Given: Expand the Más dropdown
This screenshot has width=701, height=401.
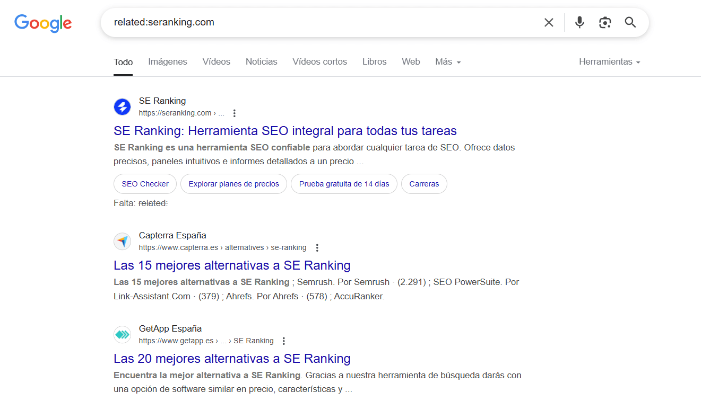Looking at the screenshot, I should click(448, 62).
